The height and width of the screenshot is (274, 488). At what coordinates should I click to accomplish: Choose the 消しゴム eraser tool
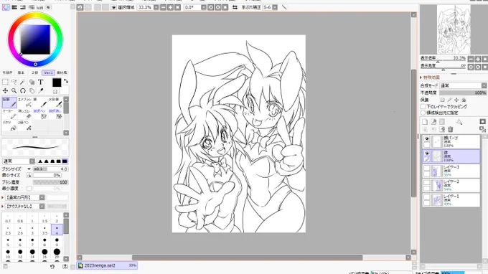[x=24, y=114]
